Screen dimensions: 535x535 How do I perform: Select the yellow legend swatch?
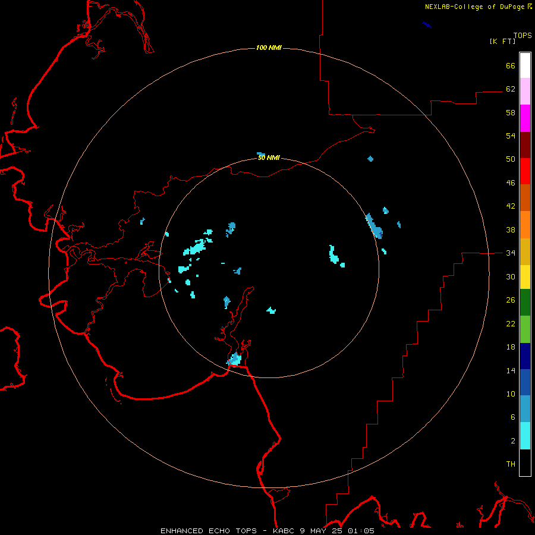[525, 277]
